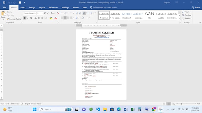Viewport: 202px width, 113px height.
Task: Click the spelling proofing icon in status bar
Action: point(22,104)
